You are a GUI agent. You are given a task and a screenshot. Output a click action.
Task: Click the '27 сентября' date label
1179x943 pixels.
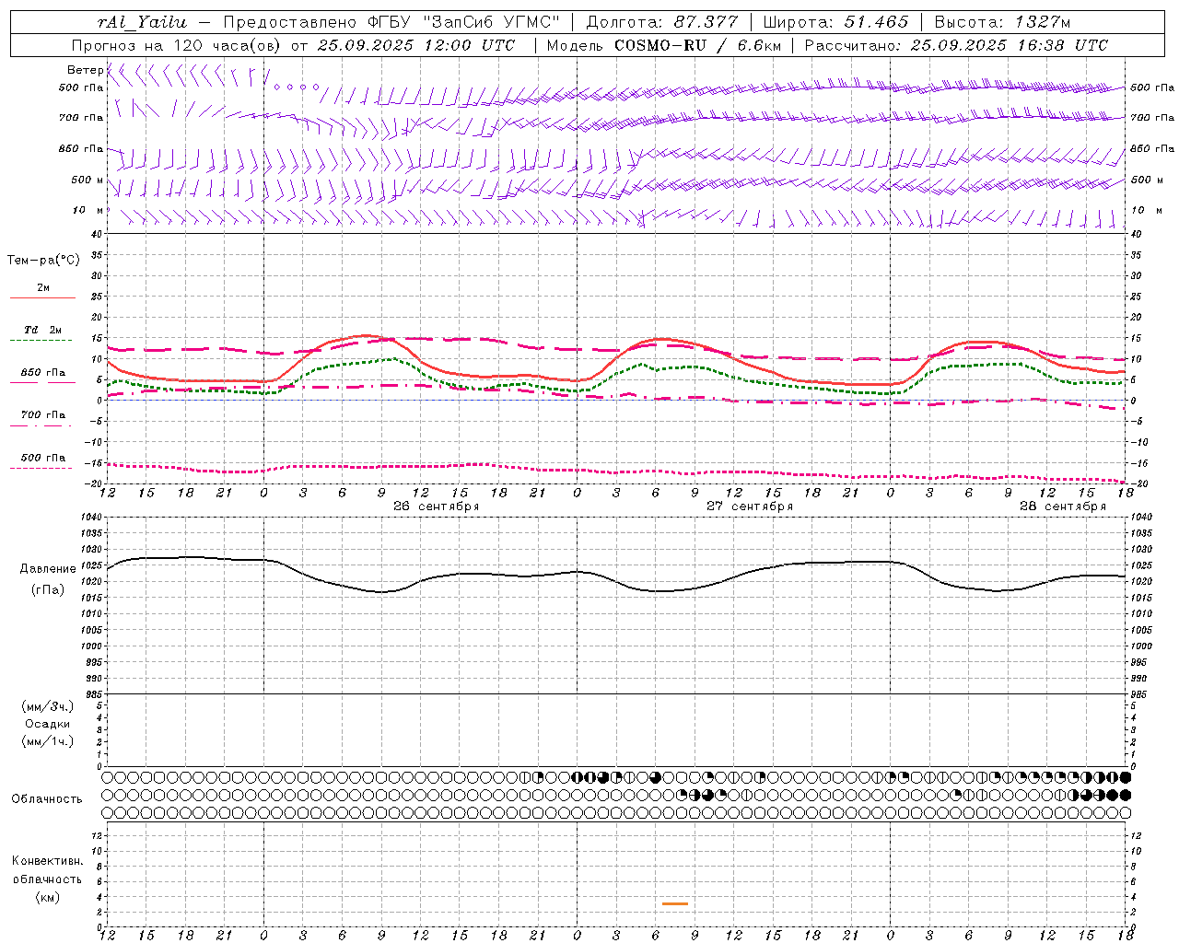(x=750, y=506)
